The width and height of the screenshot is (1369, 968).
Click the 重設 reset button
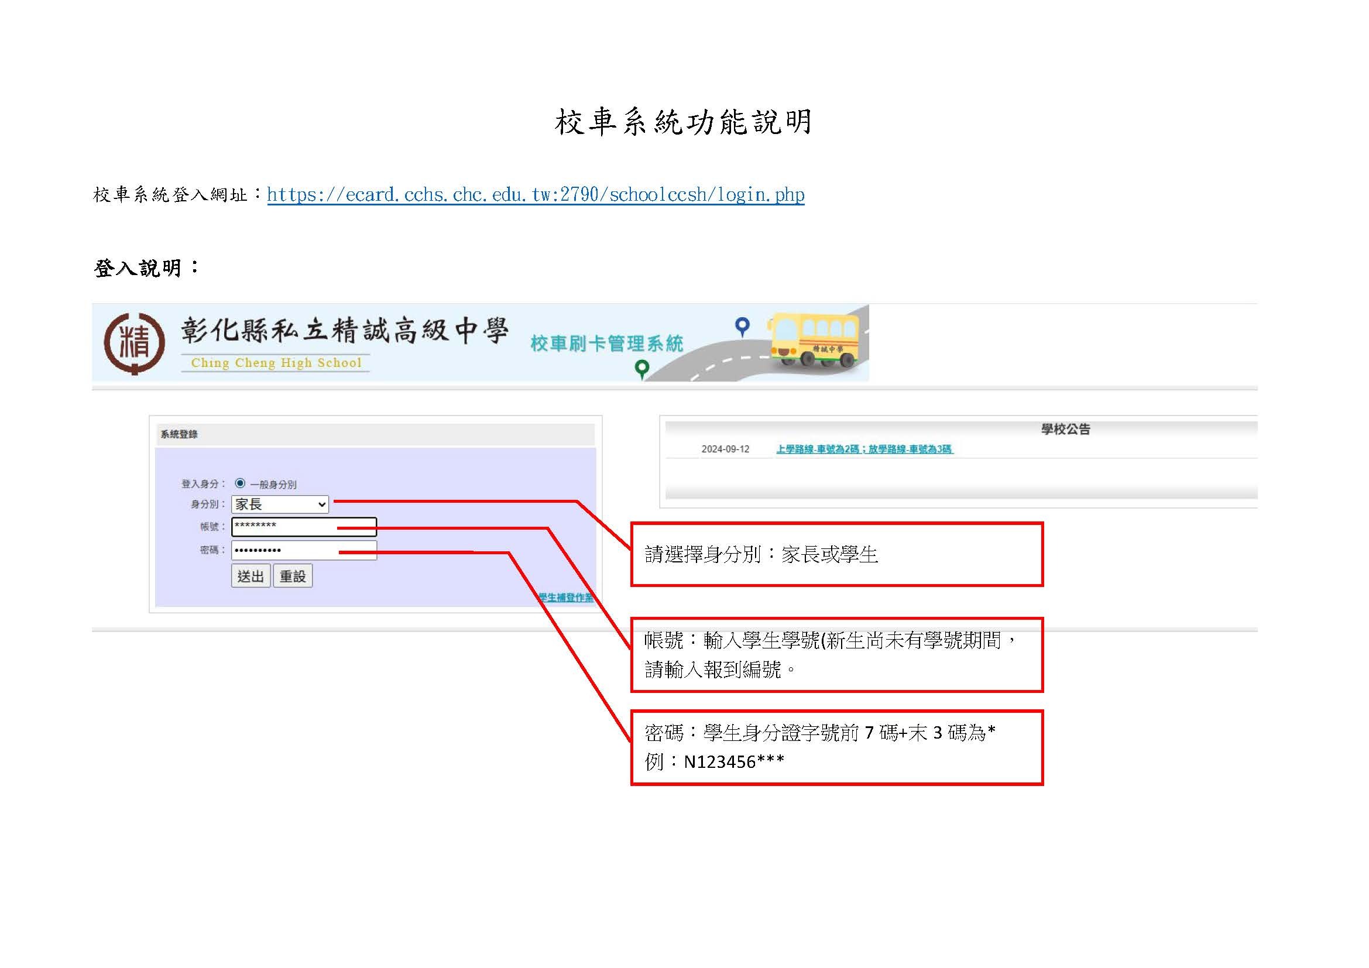click(x=293, y=576)
